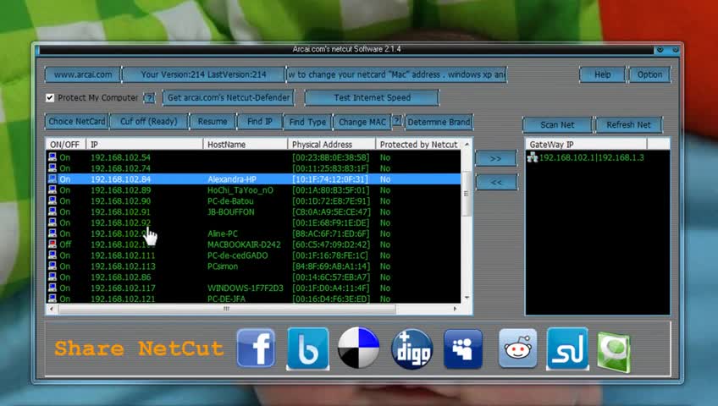Image resolution: width=718 pixels, height=406 pixels.
Task: Click the horizontal scroll left arrow
Action: pyautogui.click(x=52, y=309)
